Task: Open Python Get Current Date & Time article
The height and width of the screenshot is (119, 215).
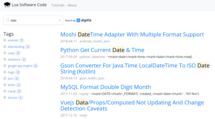Action: (102, 50)
